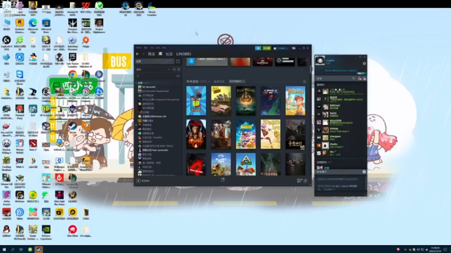Image resolution: width=451 pixels, height=253 pixels.
Task: Open the 60 Seconds! blue can cover
Action: point(196,101)
